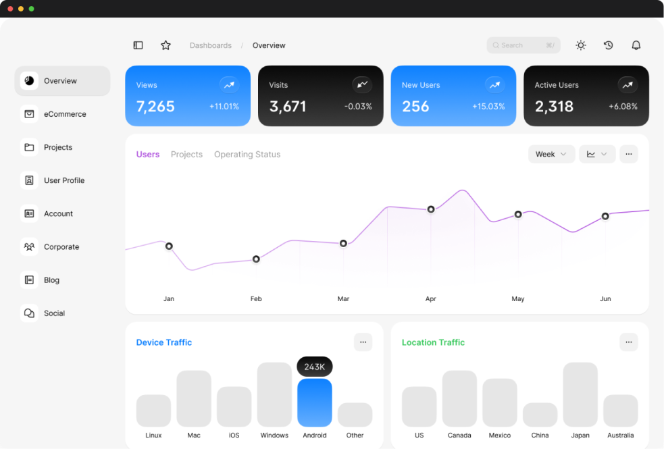
Task: Click the Projects folder icon in sidebar
Action: click(x=29, y=147)
